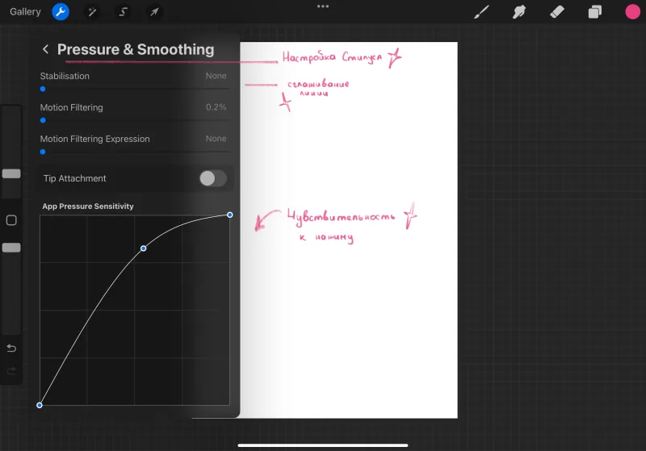Click the Stabilisation slider handle
The width and height of the screenshot is (646, 451).
[x=43, y=89]
